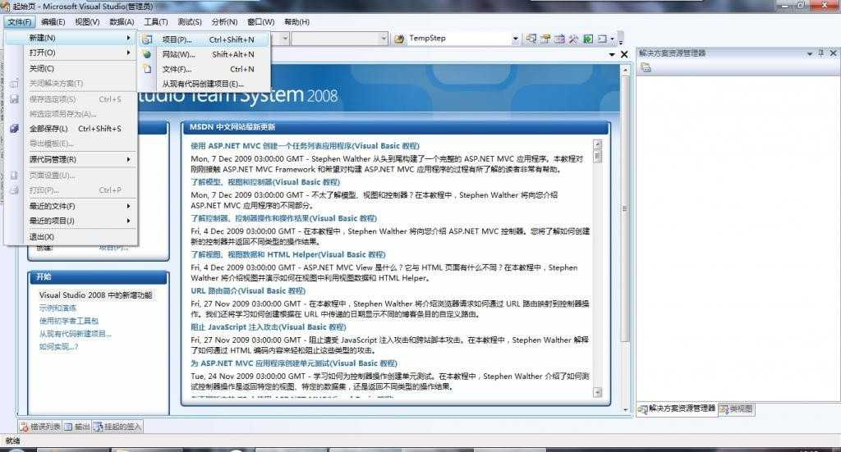Screen dimensions: 841x452
Task: Select 关闭(C) in the File menu
Action: point(71,69)
